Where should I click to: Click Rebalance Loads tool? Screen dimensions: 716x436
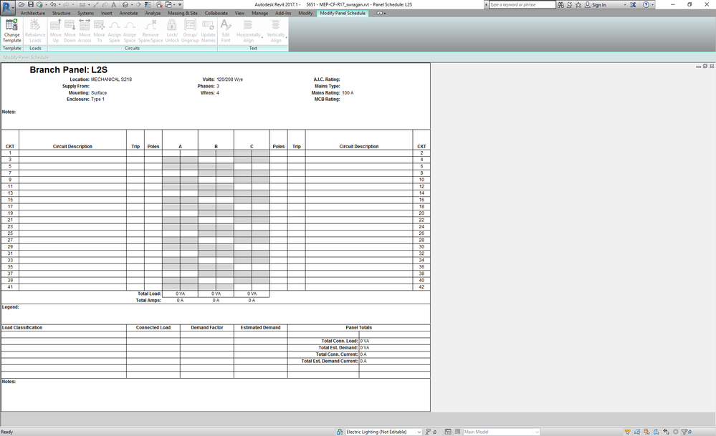pos(35,31)
